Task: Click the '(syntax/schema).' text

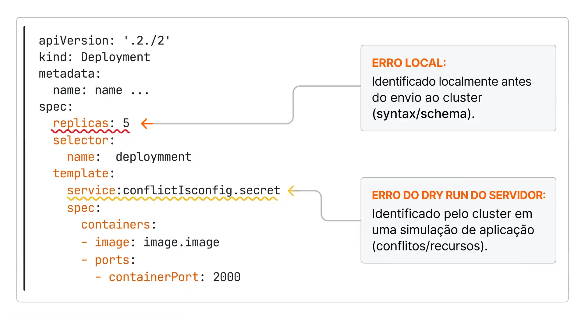Action: click(x=423, y=114)
